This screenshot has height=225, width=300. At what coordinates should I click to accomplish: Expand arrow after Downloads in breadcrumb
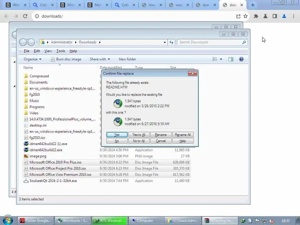tap(100, 42)
